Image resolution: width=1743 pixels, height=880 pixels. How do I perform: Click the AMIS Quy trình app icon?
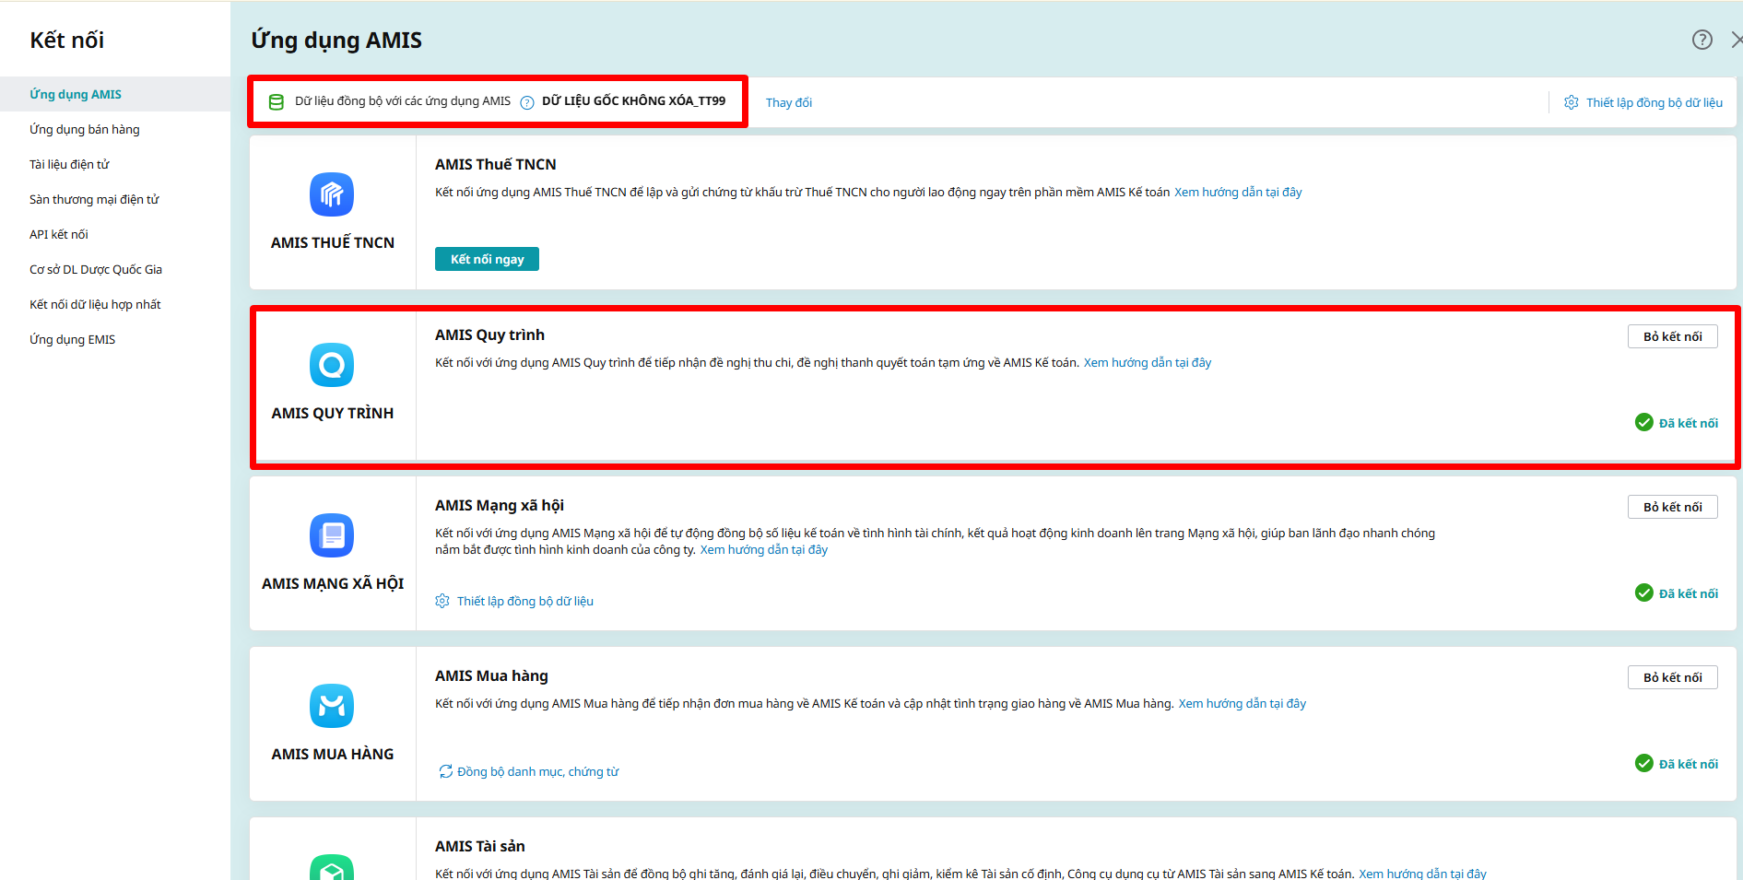coord(332,365)
